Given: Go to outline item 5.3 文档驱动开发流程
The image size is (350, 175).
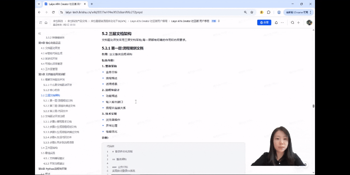Looking at the screenshot, I should (x=53, y=116).
